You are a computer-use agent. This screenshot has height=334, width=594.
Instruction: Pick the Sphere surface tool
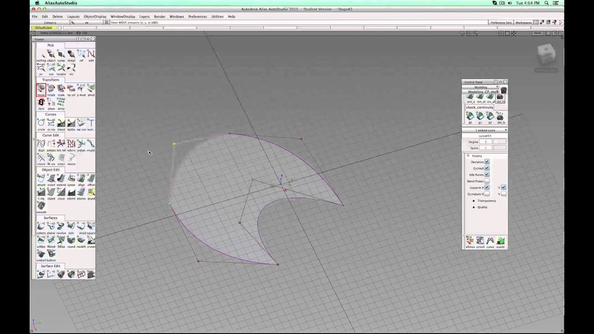click(x=41, y=228)
